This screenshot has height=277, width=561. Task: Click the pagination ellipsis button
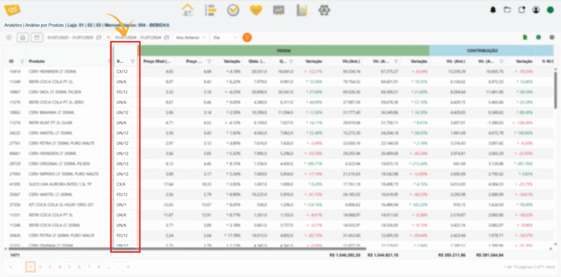108,267
